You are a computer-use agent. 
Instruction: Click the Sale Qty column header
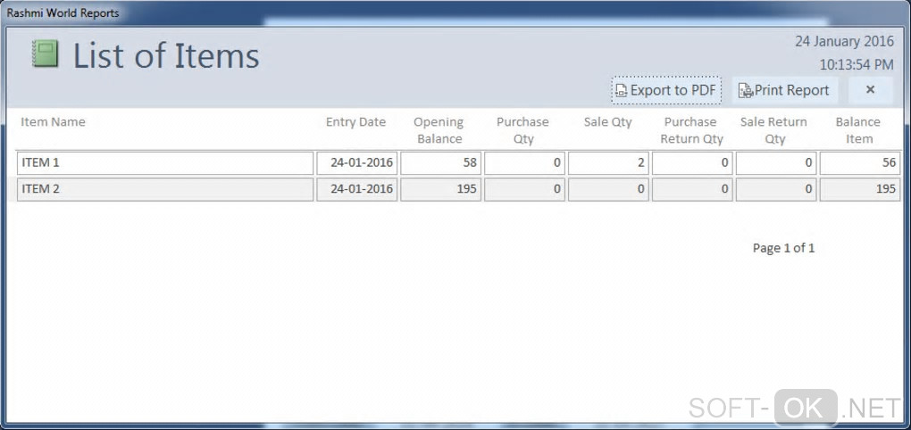[x=607, y=122]
